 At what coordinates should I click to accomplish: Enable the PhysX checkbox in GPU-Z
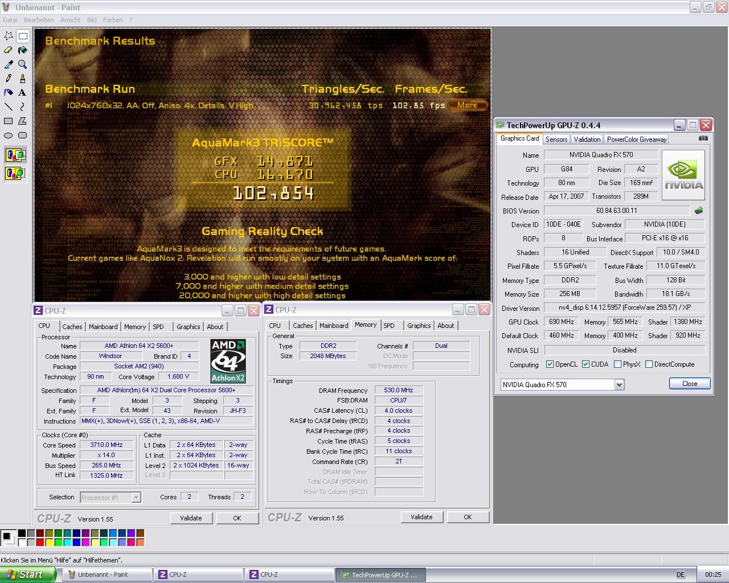point(617,364)
